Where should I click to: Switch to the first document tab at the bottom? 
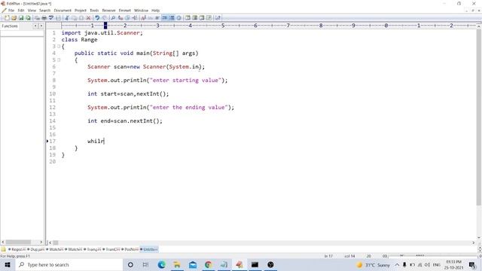pyautogui.click(x=17, y=249)
